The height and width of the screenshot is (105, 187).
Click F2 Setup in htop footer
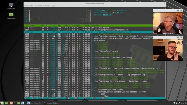coord(37,98)
